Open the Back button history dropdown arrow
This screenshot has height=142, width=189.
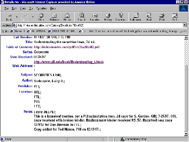click(17, 17)
